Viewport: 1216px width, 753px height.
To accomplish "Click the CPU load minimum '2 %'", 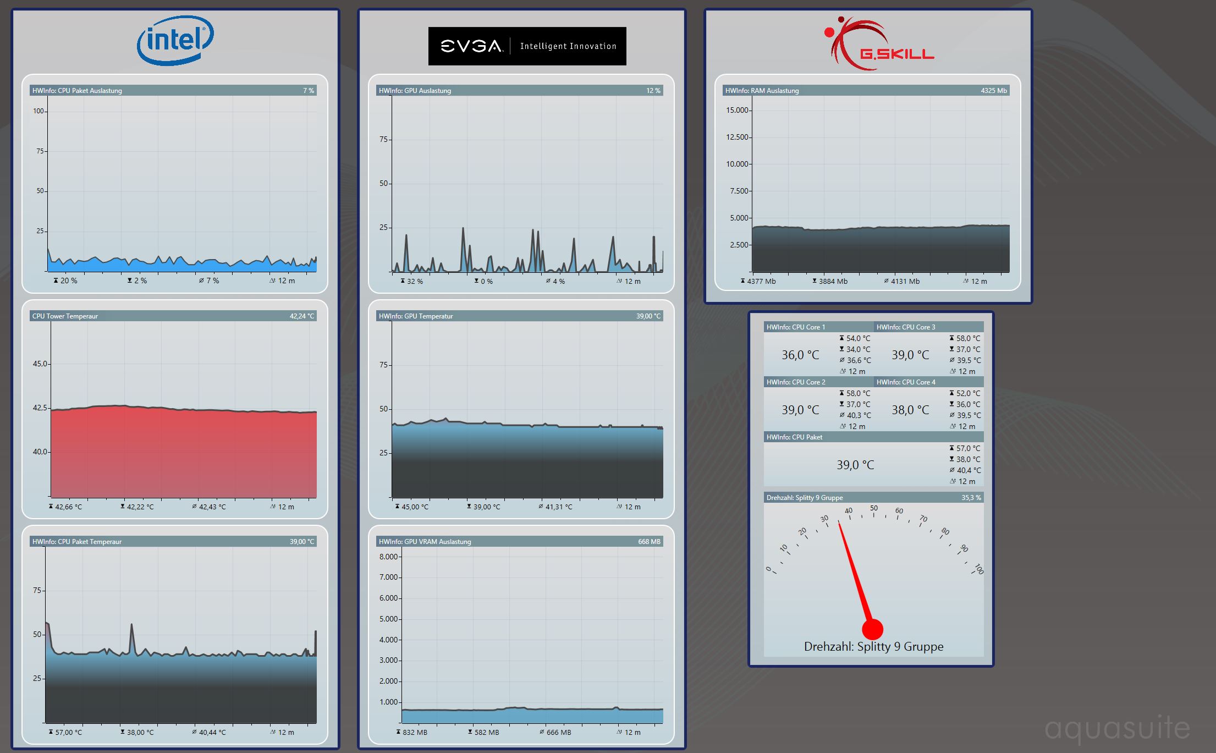I will click(x=140, y=281).
